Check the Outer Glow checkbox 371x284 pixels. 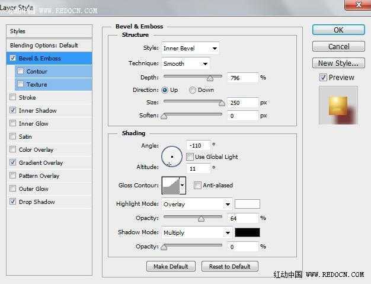(x=13, y=189)
